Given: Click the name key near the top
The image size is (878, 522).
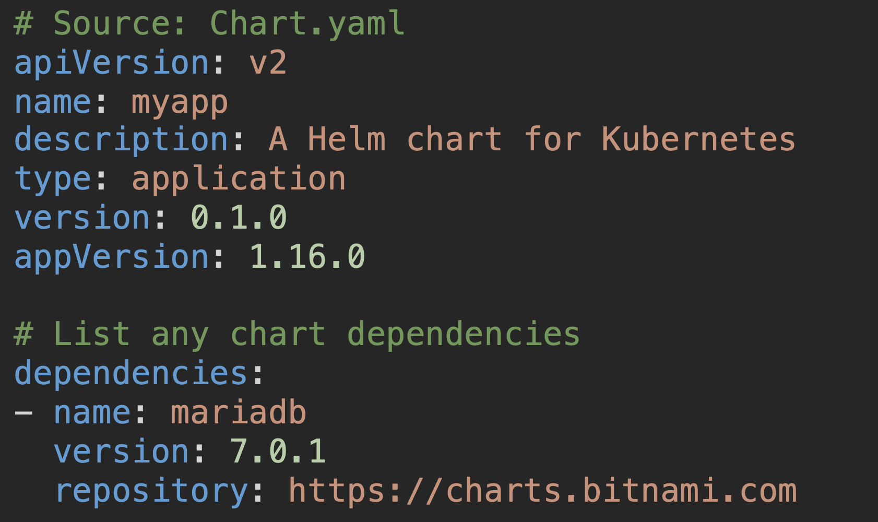Looking at the screenshot, I should click(53, 102).
